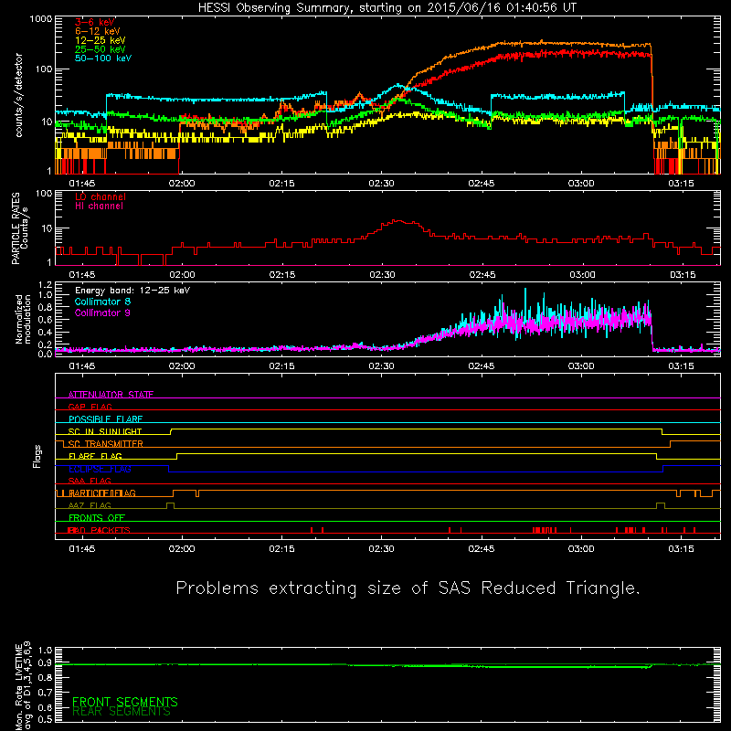Click the HESSI Observing Summary title text
731x731 pixels.
coord(387,8)
